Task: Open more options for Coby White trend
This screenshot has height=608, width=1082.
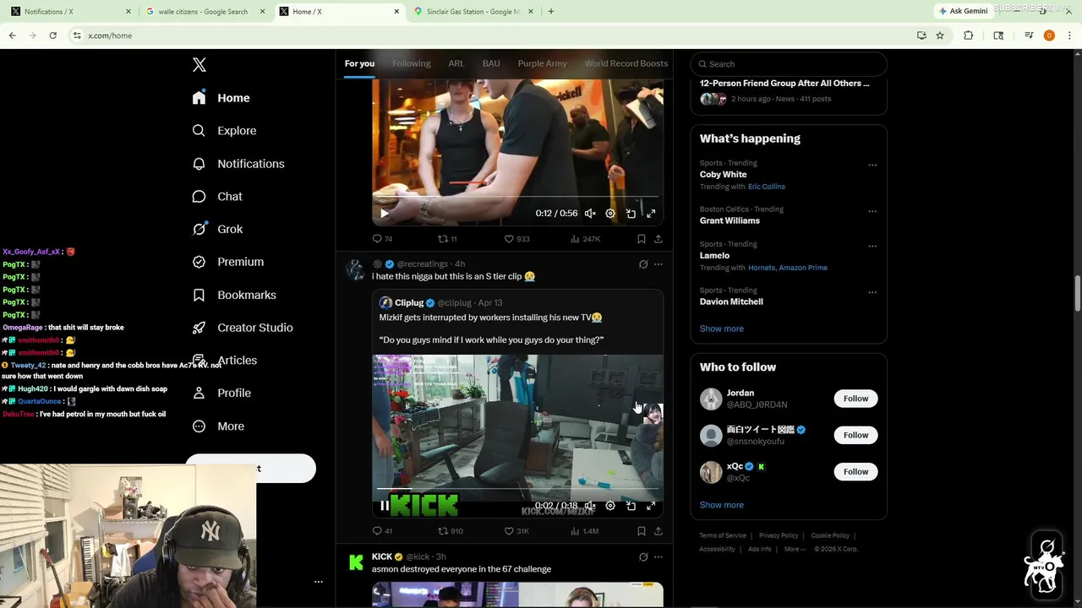Action: coord(872,165)
